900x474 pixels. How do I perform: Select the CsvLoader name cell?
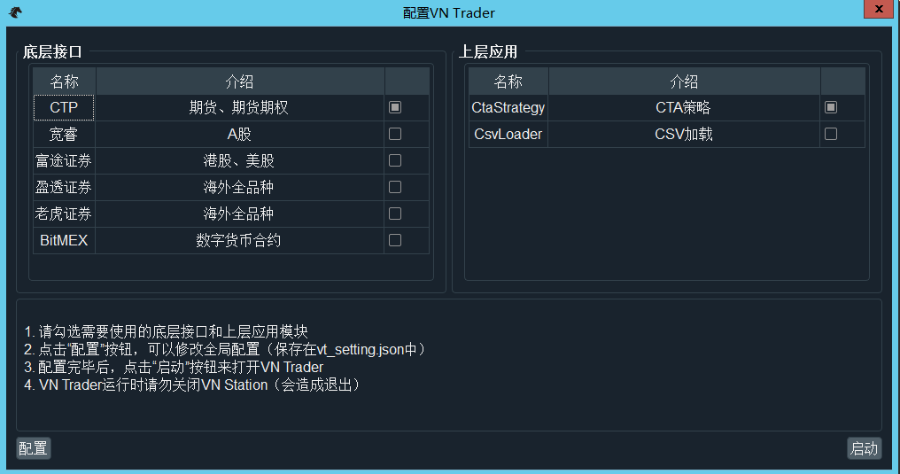coord(508,135)
